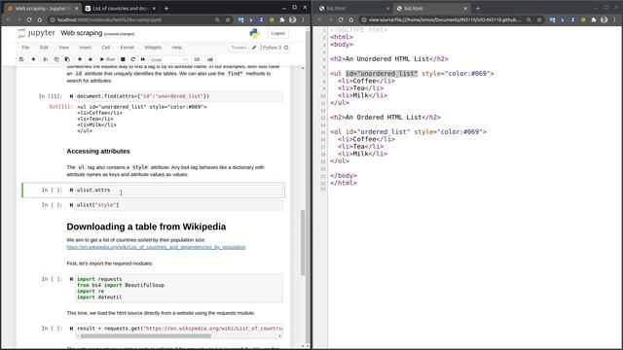Open the search magnifier icon in the localhost address bar
Viewport: 623px width, 350px height.
(217, 19)
